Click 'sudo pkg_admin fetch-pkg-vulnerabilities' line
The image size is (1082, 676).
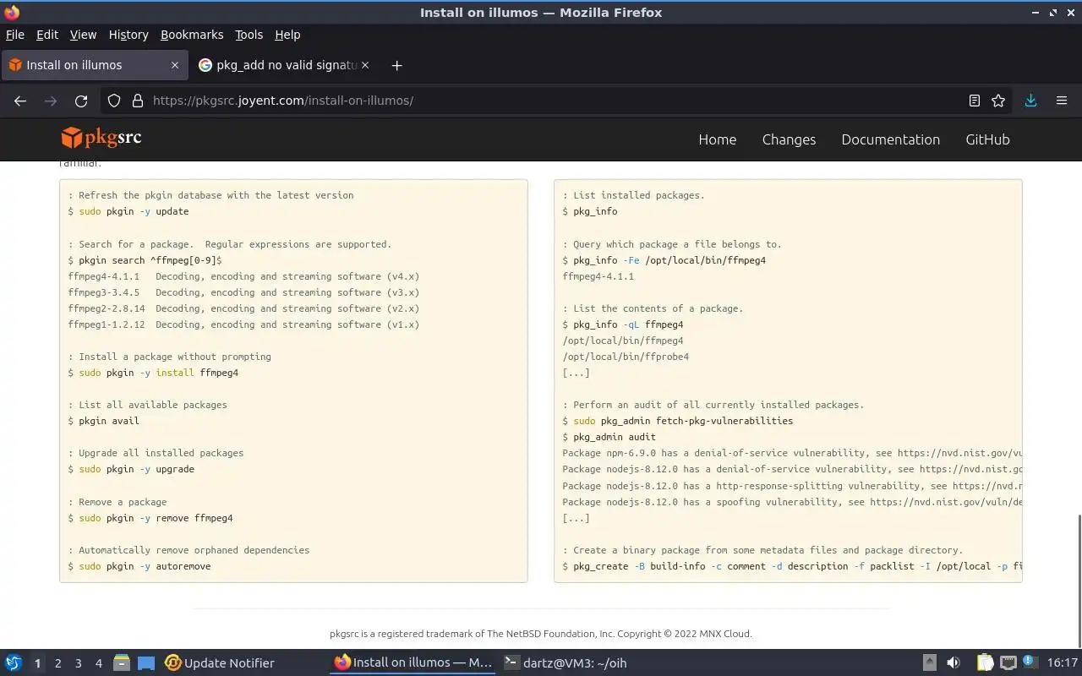pyautogui.click(x=678, y=421)
